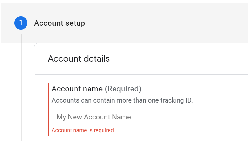
Task: Click the My New Account Name placeholder
Action: click(x=94, y=117)
